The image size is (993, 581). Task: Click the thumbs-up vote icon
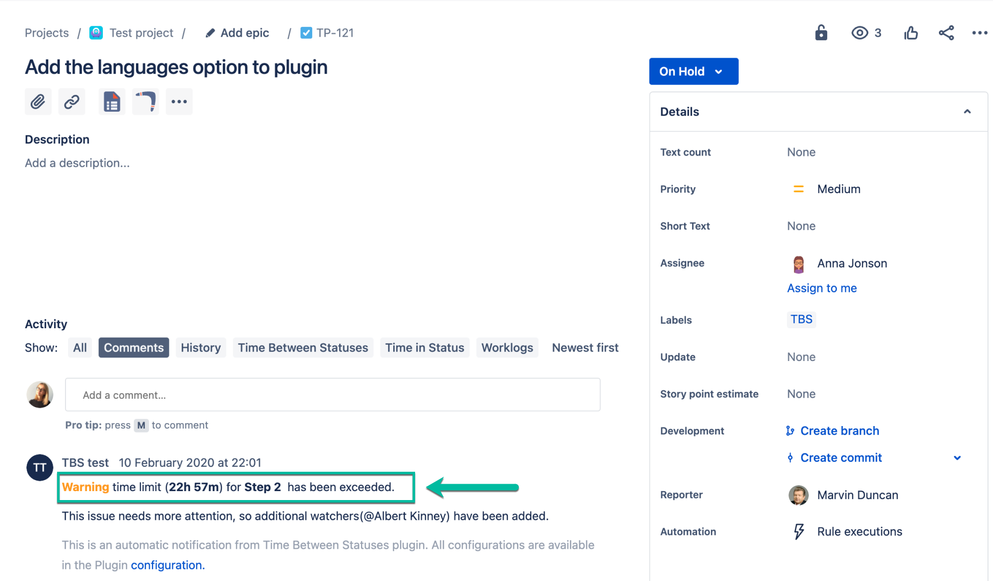click(911, 33)
